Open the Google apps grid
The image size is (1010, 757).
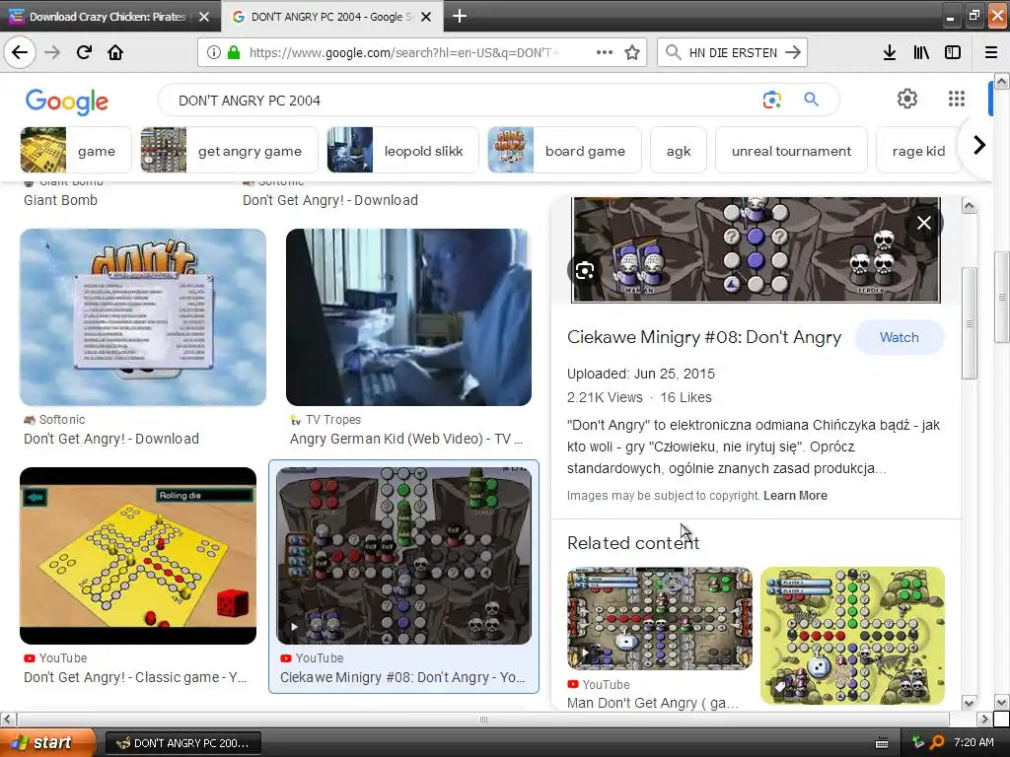click(957, 99)
